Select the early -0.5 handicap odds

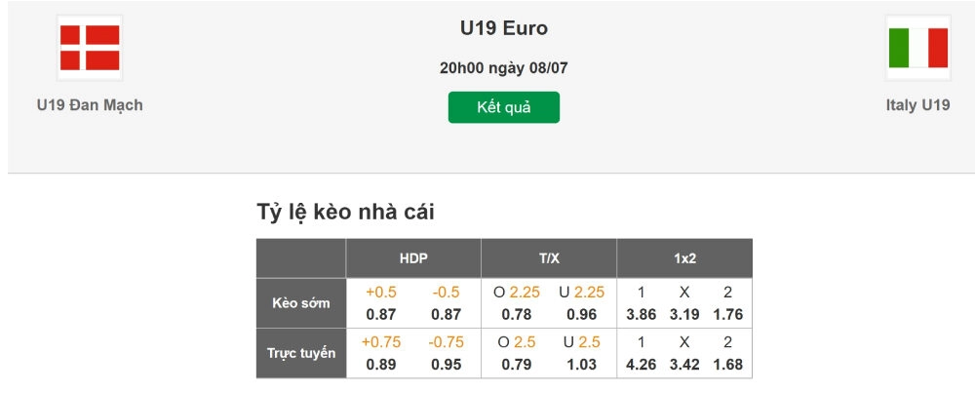pyautogui.click(x=446, y=314)
